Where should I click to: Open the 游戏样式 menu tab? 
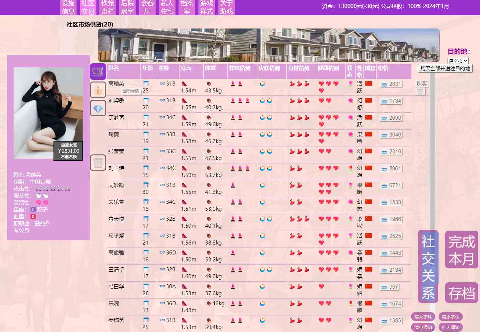click(x=207, y=7)
